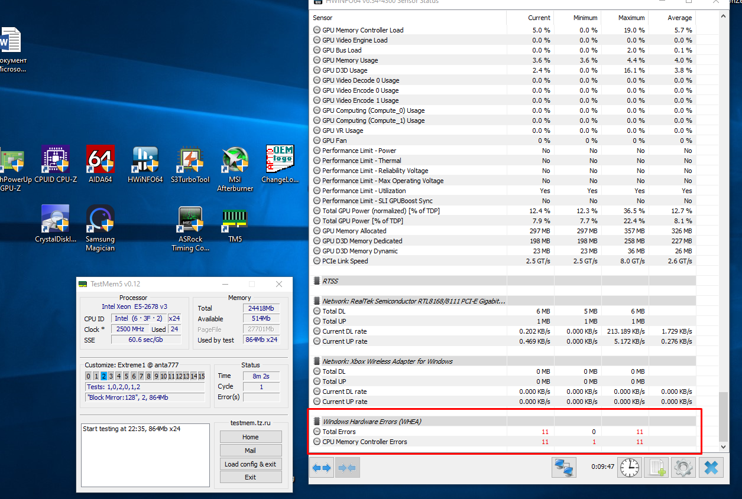Click the Mail button in TestMem5
Image resolution: width=742 pixels, height=499 pixels.
251,451
